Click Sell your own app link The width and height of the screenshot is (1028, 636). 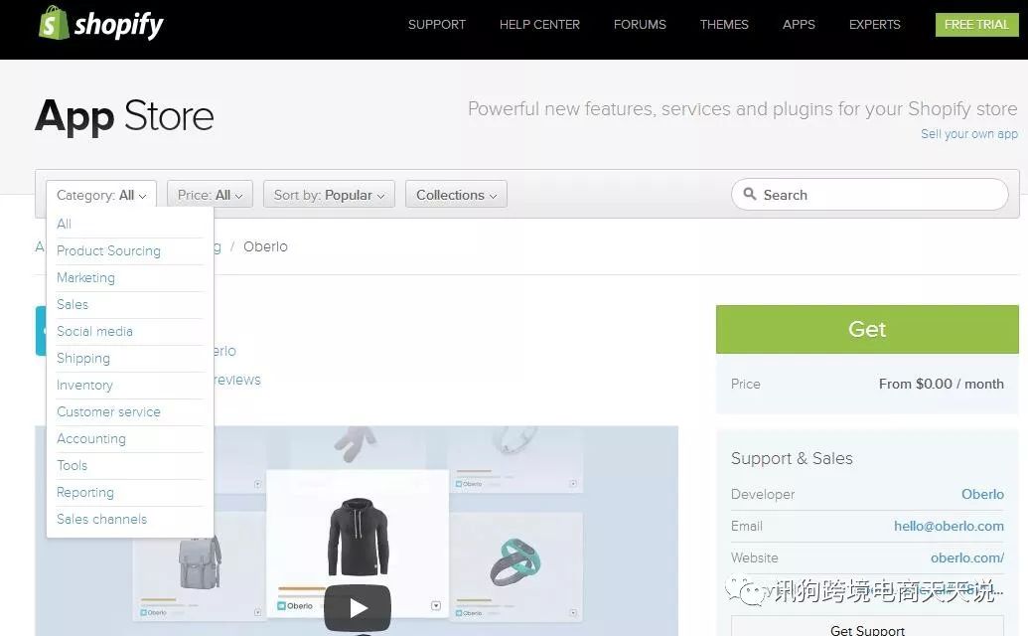[969, 134]
